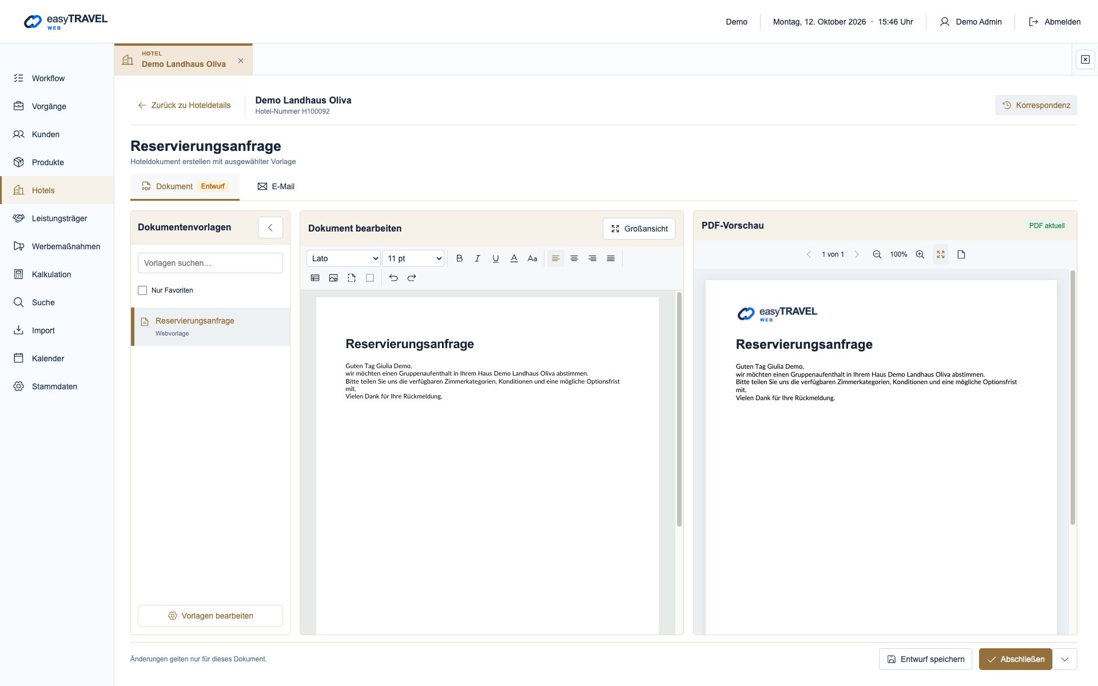Fit the PDF preview to width
The width and height of the screenshot is (1098, 686).
click(x=941, y=254)
